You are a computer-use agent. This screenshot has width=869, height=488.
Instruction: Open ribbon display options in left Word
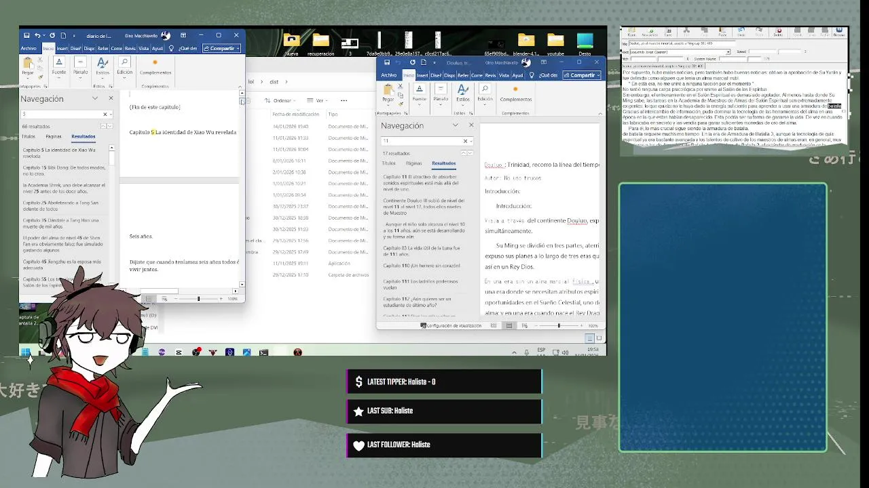tap(183, 35)
